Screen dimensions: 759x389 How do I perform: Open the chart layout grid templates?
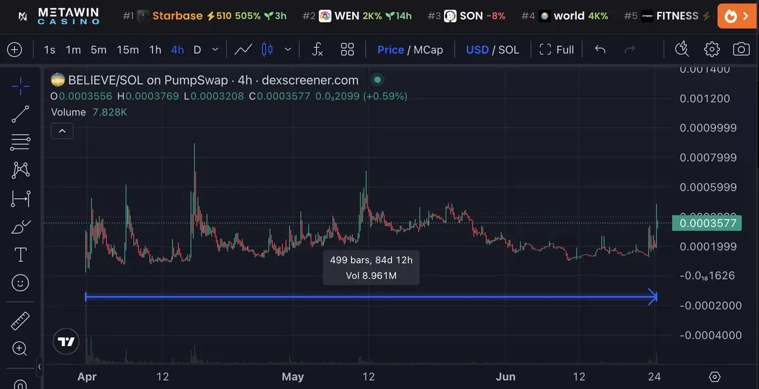347,49
